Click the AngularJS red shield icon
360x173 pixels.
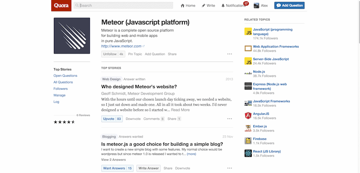pyautogui.click(x=248, y=116)
